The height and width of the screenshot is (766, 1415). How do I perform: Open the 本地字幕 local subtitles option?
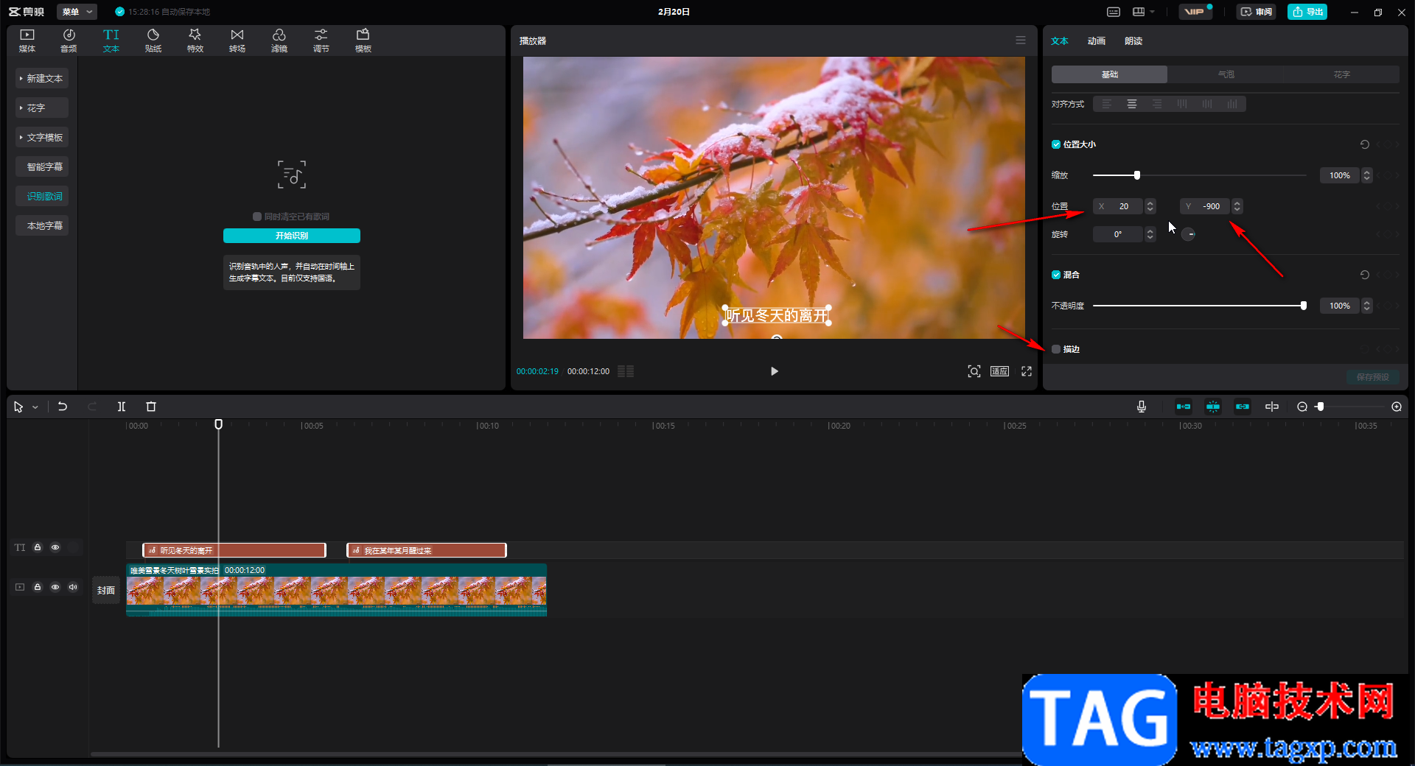point(42,225)
